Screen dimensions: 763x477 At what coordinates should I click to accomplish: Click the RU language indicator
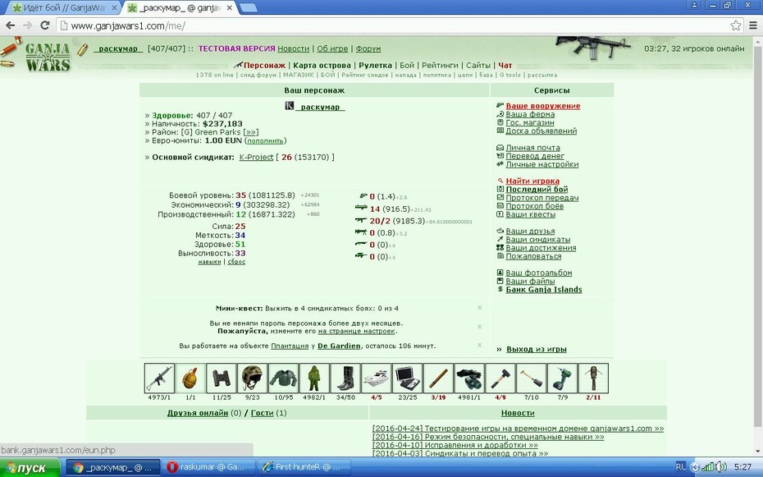pyautogui.click(x=680, y=467)
